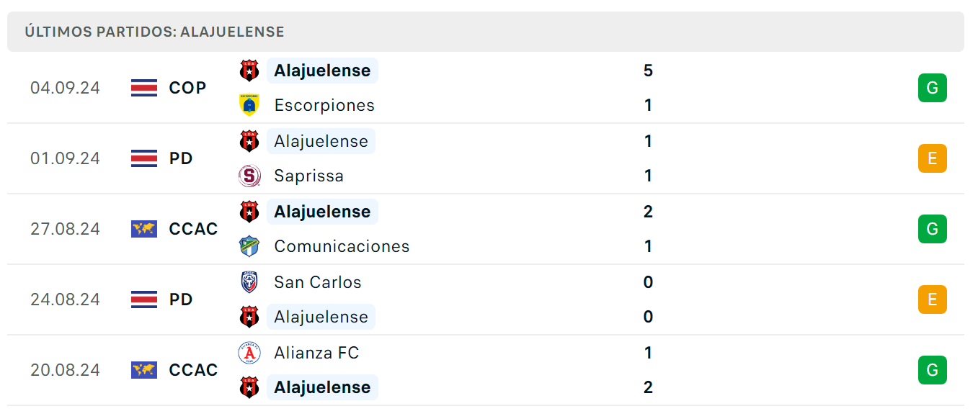Click the San Carlos team crest icon

click(x=249, y=281)
